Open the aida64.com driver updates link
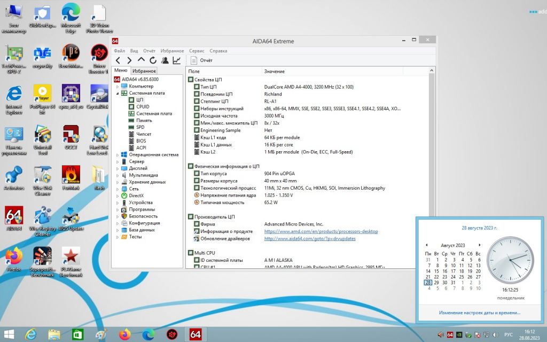547x342 pixels. pos(310,239)
